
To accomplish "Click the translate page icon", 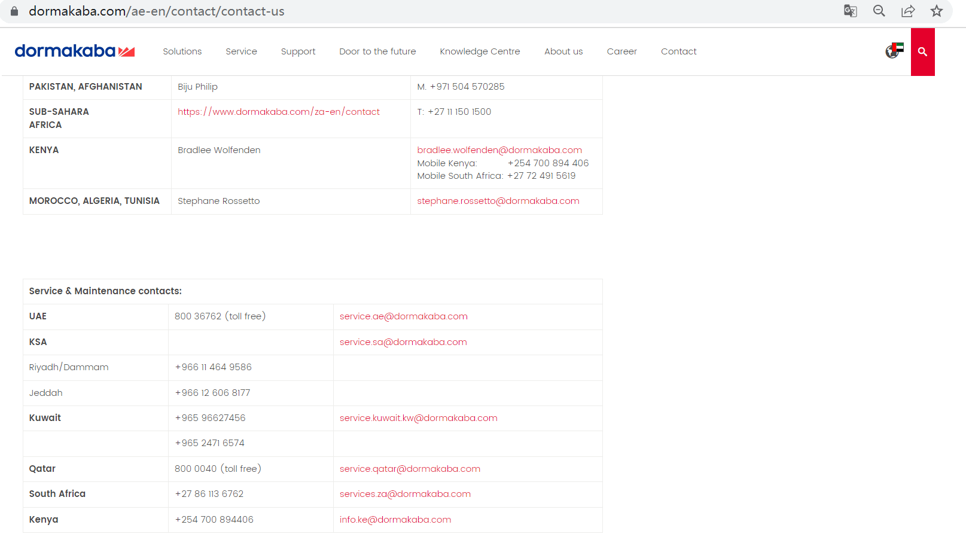I will click(850, 11).
